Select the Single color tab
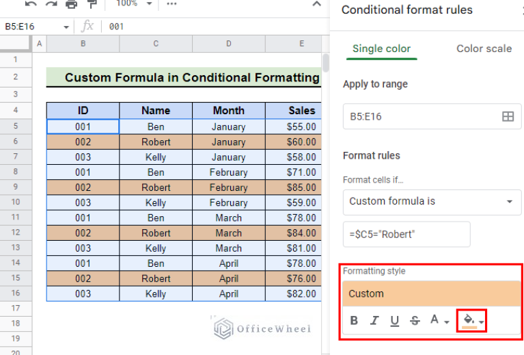The width and height of the screenshot is (524, 355). tap(381, 49)
